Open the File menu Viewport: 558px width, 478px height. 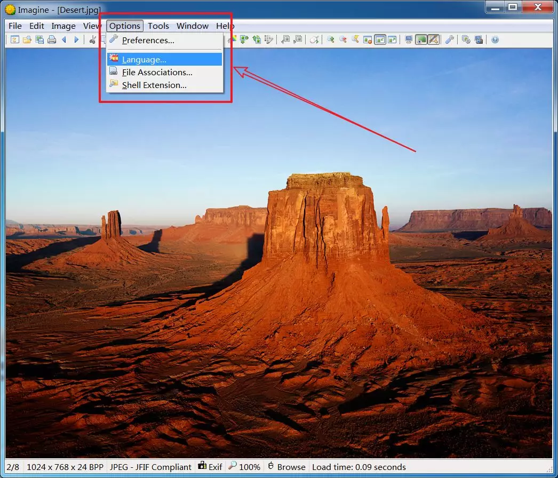pyautogui.click(x=15, y=26)
